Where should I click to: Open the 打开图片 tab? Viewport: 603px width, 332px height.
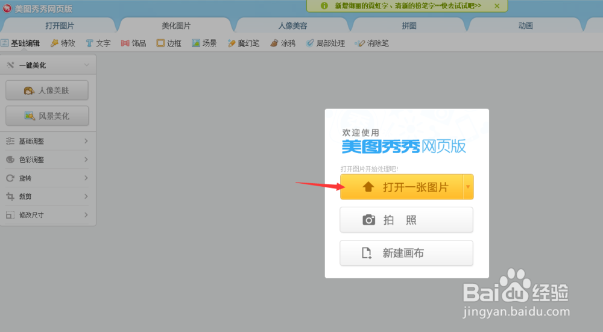click(59, 26)
